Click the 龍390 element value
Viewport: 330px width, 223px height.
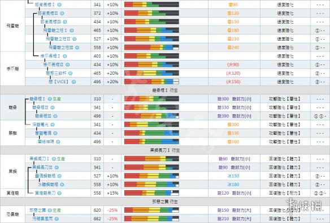[x=223, y=116]
